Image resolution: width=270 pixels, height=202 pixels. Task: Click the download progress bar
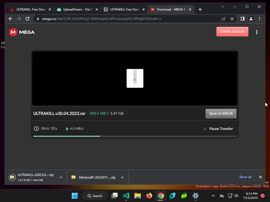pos(135,136)
